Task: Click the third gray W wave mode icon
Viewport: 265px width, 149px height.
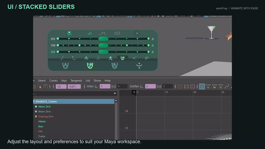Action: pos(115,65)
